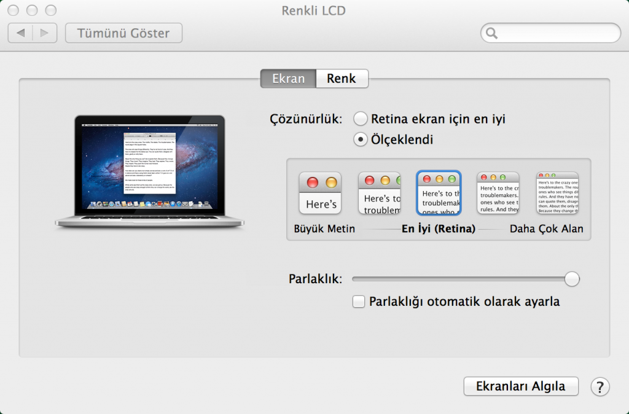The width and height of the screenshot is (629, 414).
Task: Open help via the question mark icon
Action: coord(600,386)
